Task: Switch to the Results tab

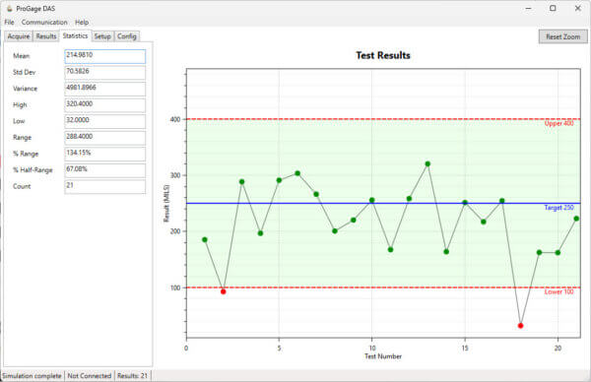Action: coord(46,36)
